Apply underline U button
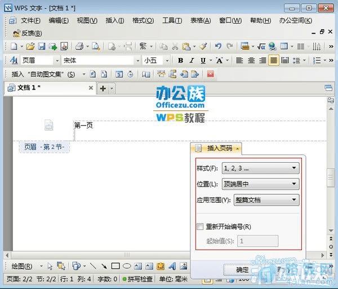This screenshot has width=338, height=289. (x=203, y=60)
